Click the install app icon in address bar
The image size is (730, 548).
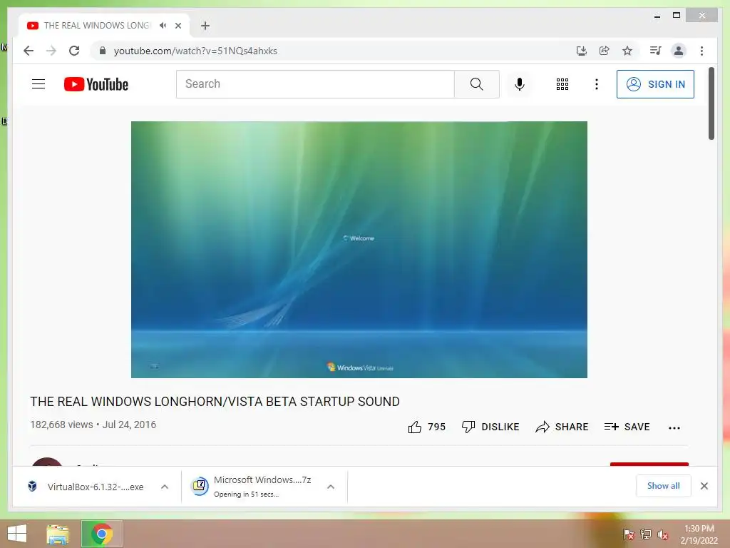tap(582, 51)
